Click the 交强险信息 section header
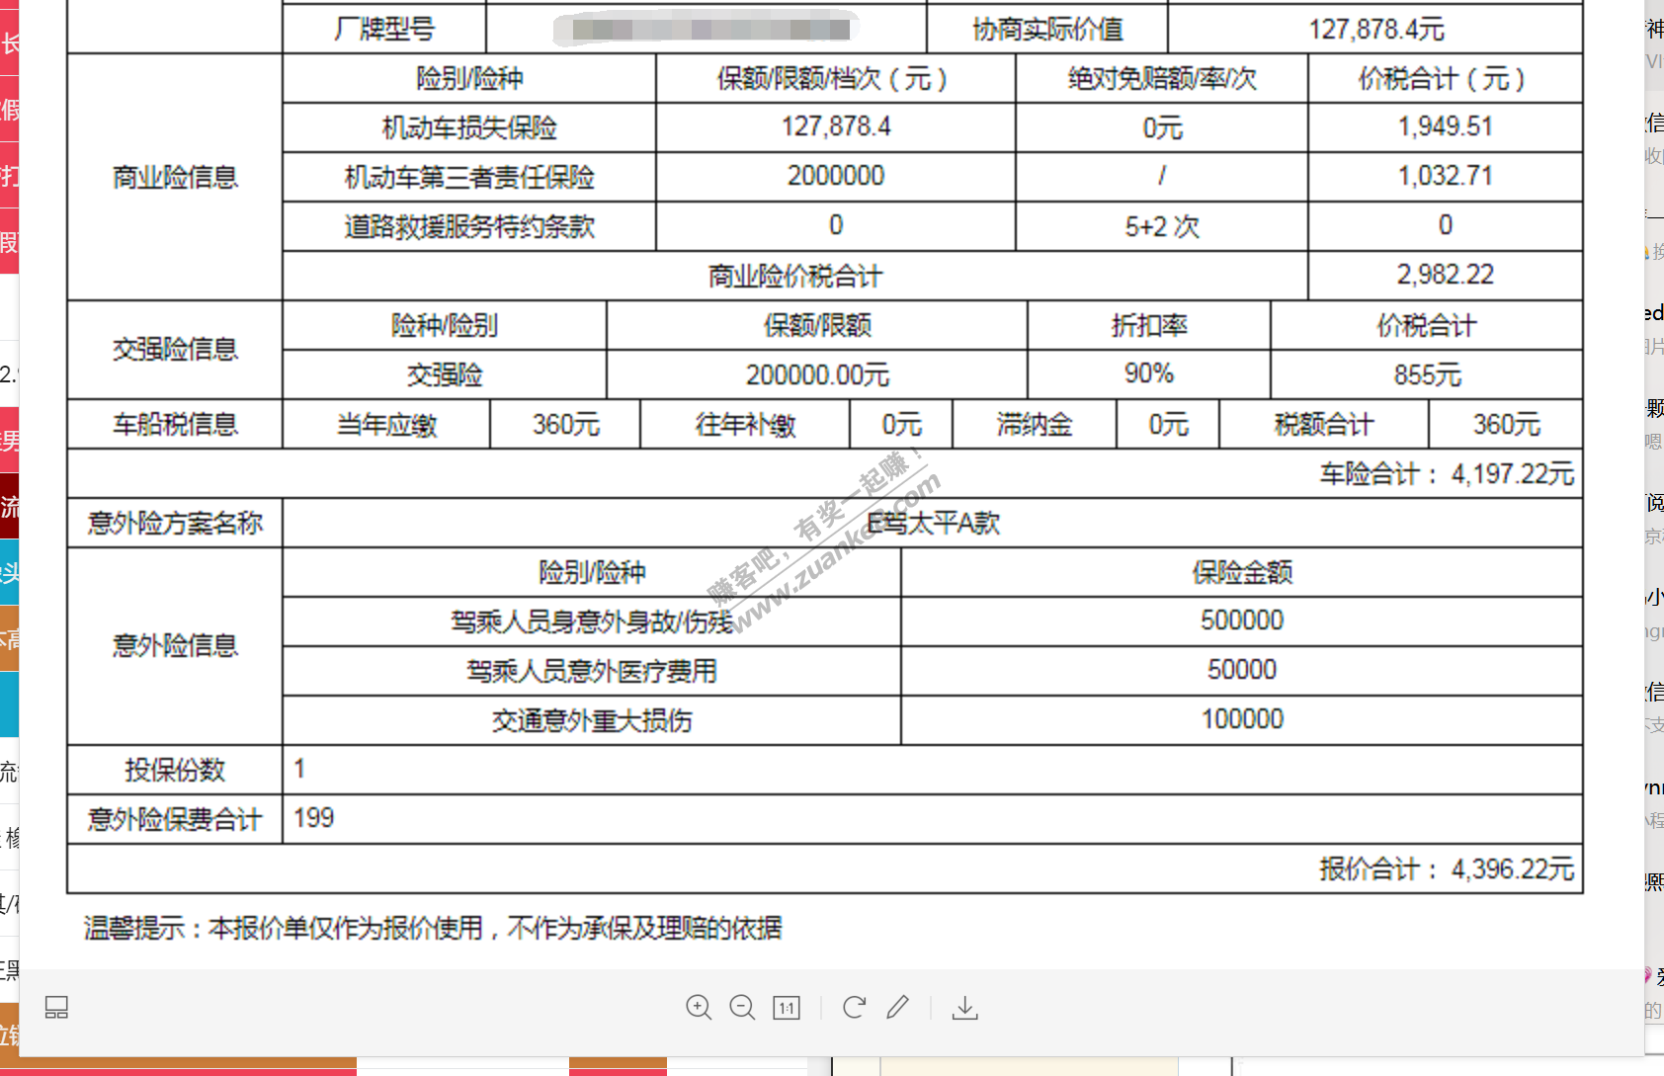1664x1076 pixels. [175, 349]
